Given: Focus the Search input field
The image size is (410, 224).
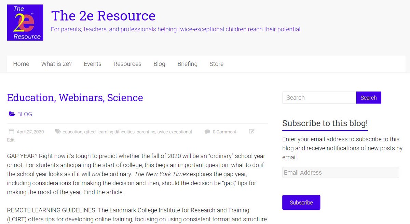Looking at the screenshot, I should [x=319, y=98].
